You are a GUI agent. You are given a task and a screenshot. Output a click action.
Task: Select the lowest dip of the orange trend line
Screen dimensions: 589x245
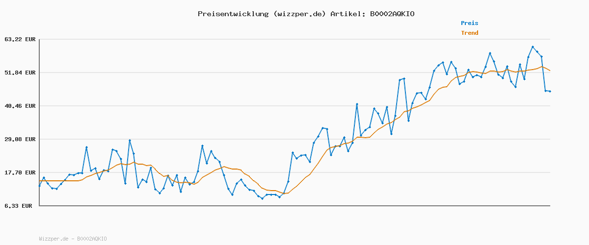pyautogui.click(x=285, y=194)
